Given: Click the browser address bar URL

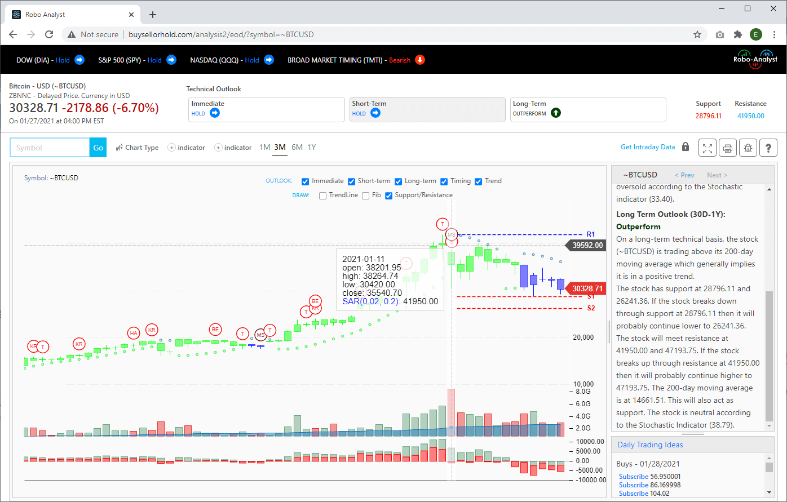Looking at the screenshot, I should [x=220, y=34].
